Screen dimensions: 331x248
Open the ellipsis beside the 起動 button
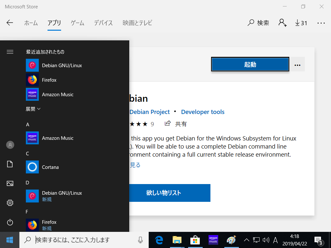(297, 65)
